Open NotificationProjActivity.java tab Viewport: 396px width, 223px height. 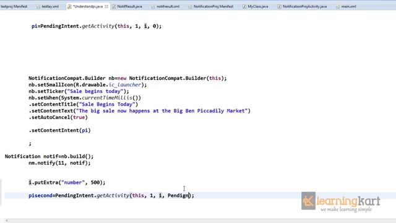(x=304, y=6)
